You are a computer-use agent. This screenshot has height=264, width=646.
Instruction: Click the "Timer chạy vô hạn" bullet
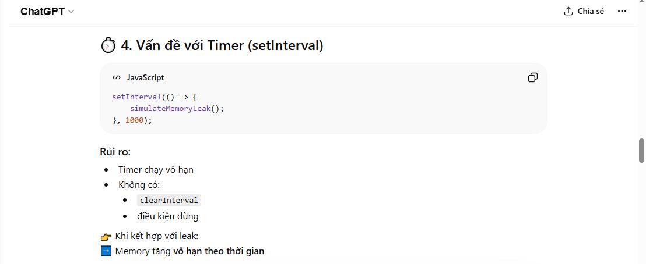point(156,170)
